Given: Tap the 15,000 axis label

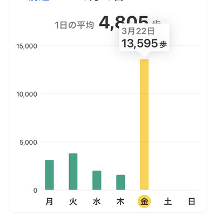Looking at the screenshot, I should (x=26, y=46).
